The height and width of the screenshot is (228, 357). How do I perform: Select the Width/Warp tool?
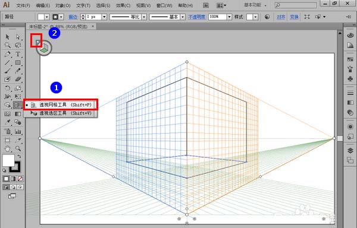7,97
